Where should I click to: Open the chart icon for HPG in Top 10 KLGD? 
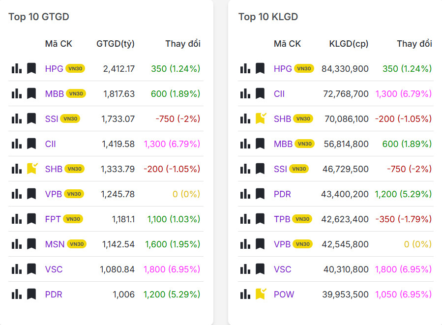(245, 68)
